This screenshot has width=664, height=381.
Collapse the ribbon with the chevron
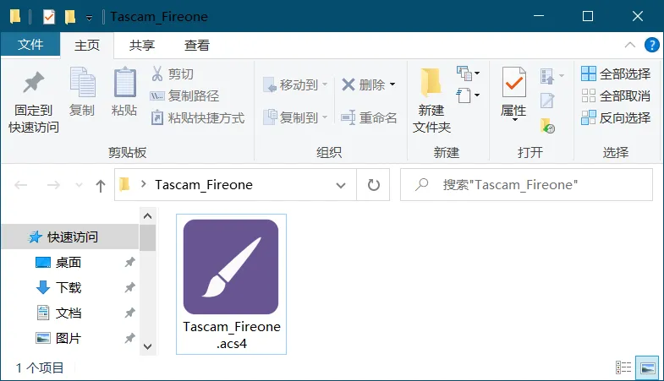coord(630,45)
